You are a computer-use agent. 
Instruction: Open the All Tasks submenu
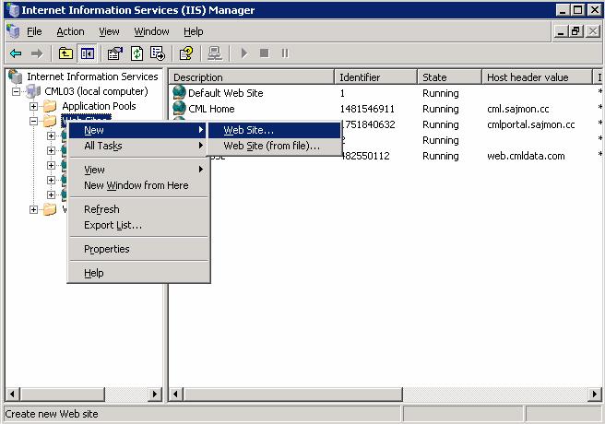point(137,146)
